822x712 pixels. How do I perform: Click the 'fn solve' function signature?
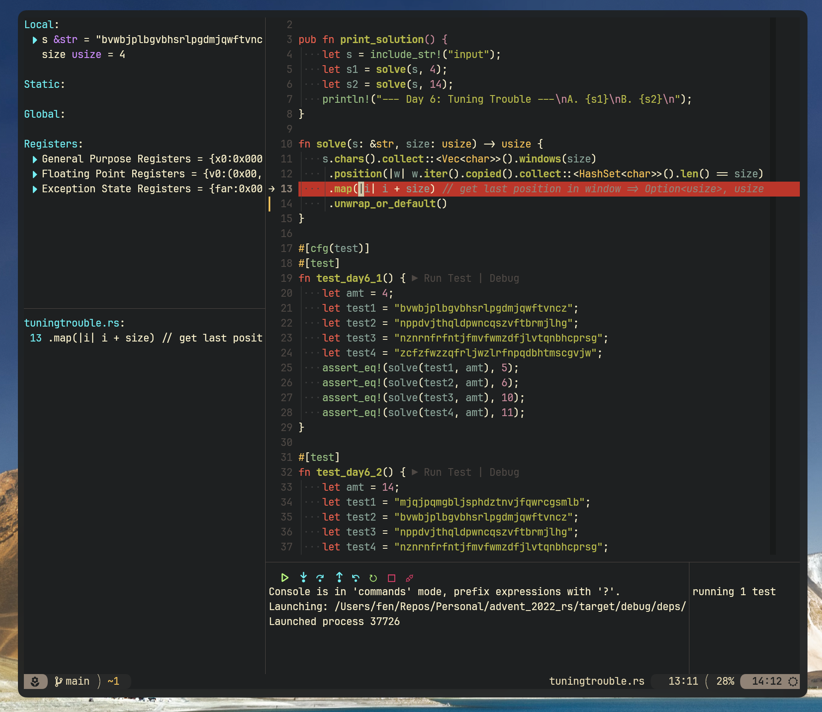[x=420, y=144]
